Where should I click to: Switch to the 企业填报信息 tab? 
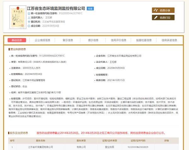(42, 40)
